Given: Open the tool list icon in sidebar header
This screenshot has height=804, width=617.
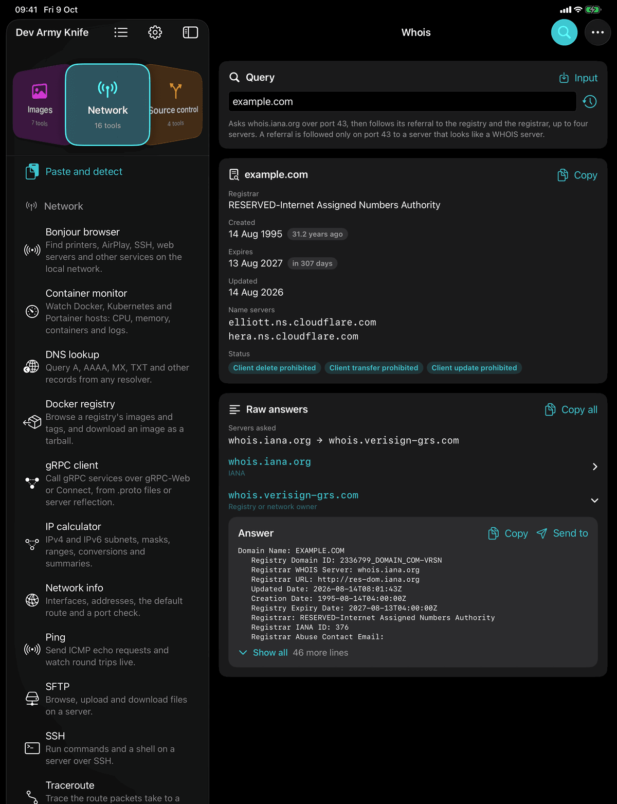Looking at the screenshot, I should click(x=121, y=32).
